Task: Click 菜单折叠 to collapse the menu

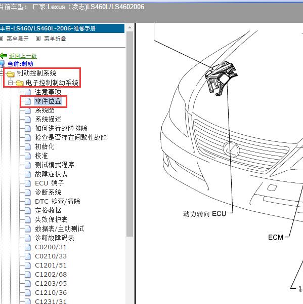Action: (x=55, y=39)
